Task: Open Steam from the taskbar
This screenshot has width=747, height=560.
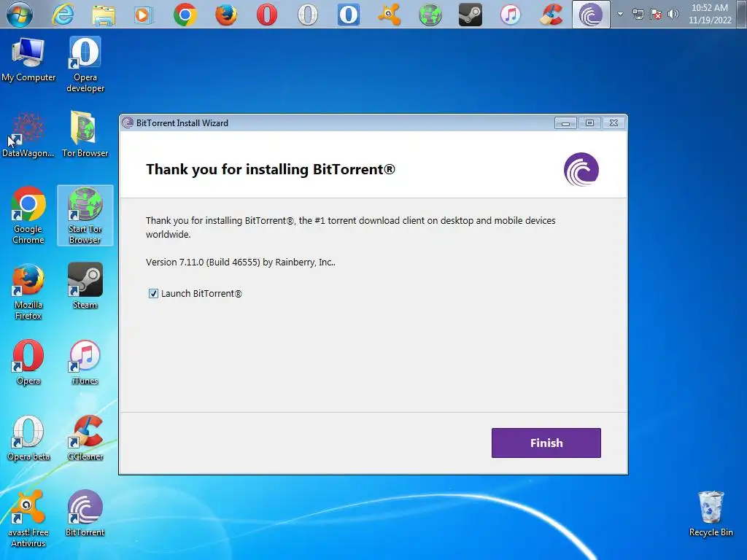Action: coord(471,15)
